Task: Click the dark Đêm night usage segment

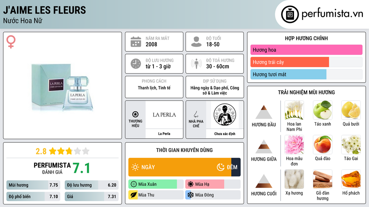Action: (236, 167)
